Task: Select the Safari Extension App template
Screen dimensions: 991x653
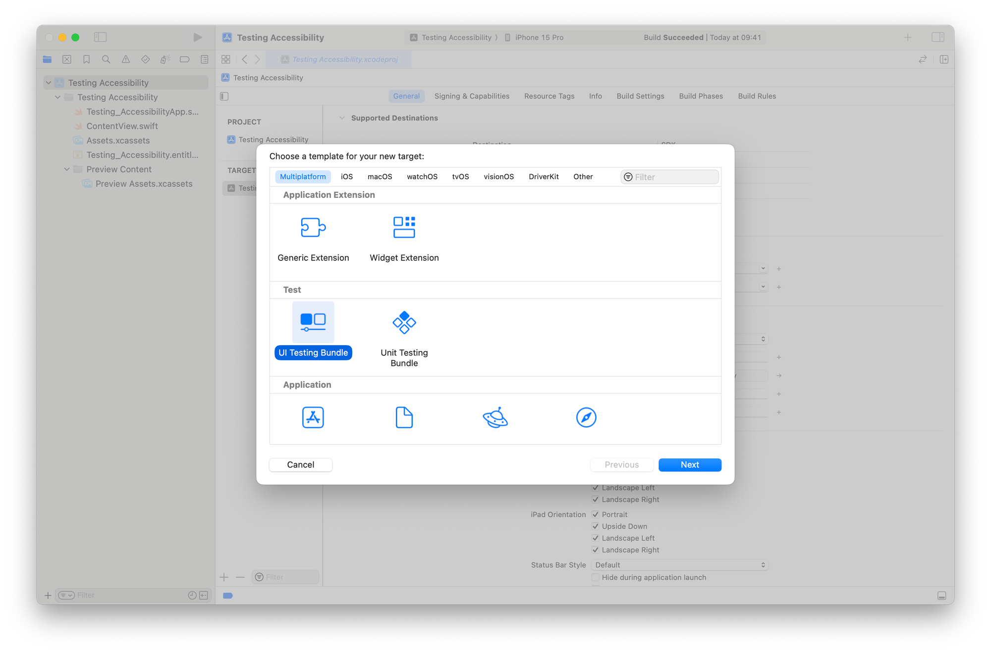Action: [586, 417]
